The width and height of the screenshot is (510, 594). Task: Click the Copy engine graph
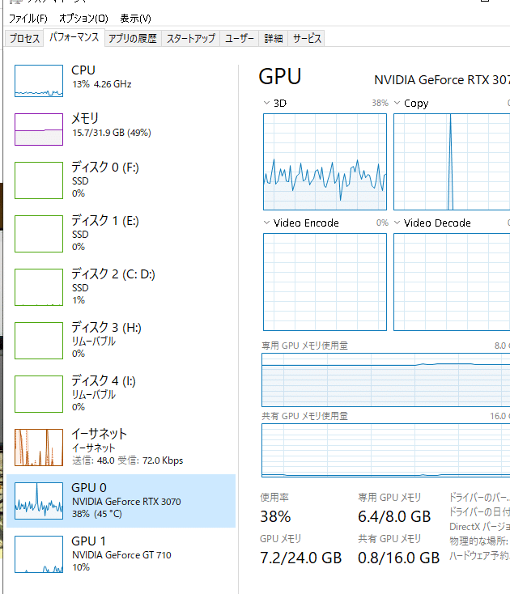point(452,162)
